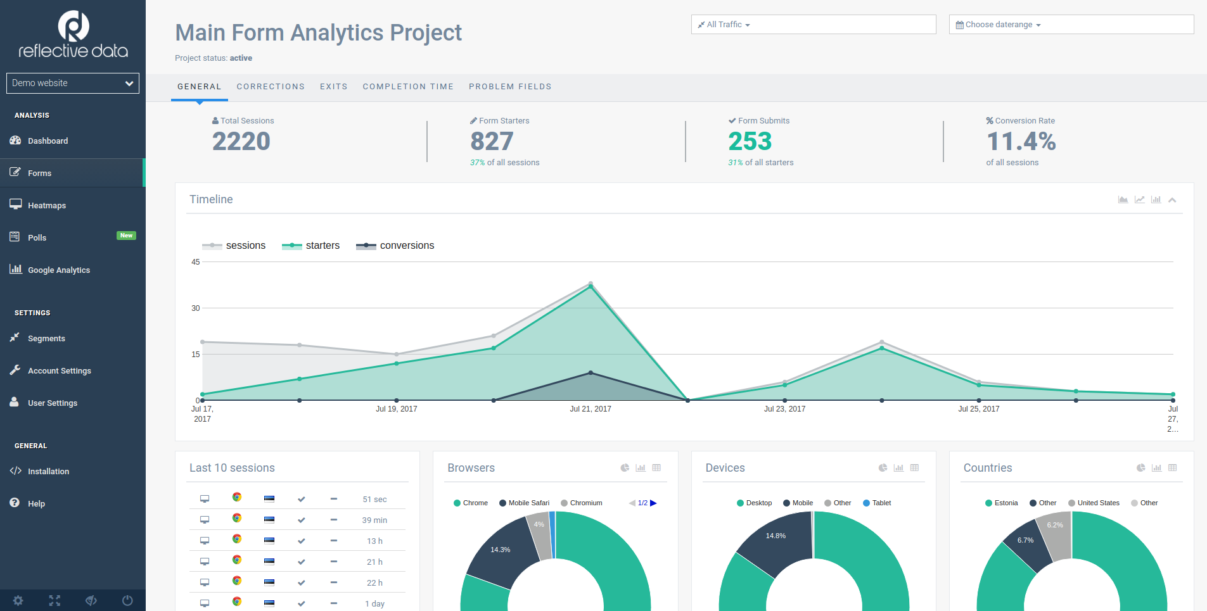Open the Dashboard page
The width and height of the screenshot is (1207, 611).
pyautogui.click(x=73, y=141)
